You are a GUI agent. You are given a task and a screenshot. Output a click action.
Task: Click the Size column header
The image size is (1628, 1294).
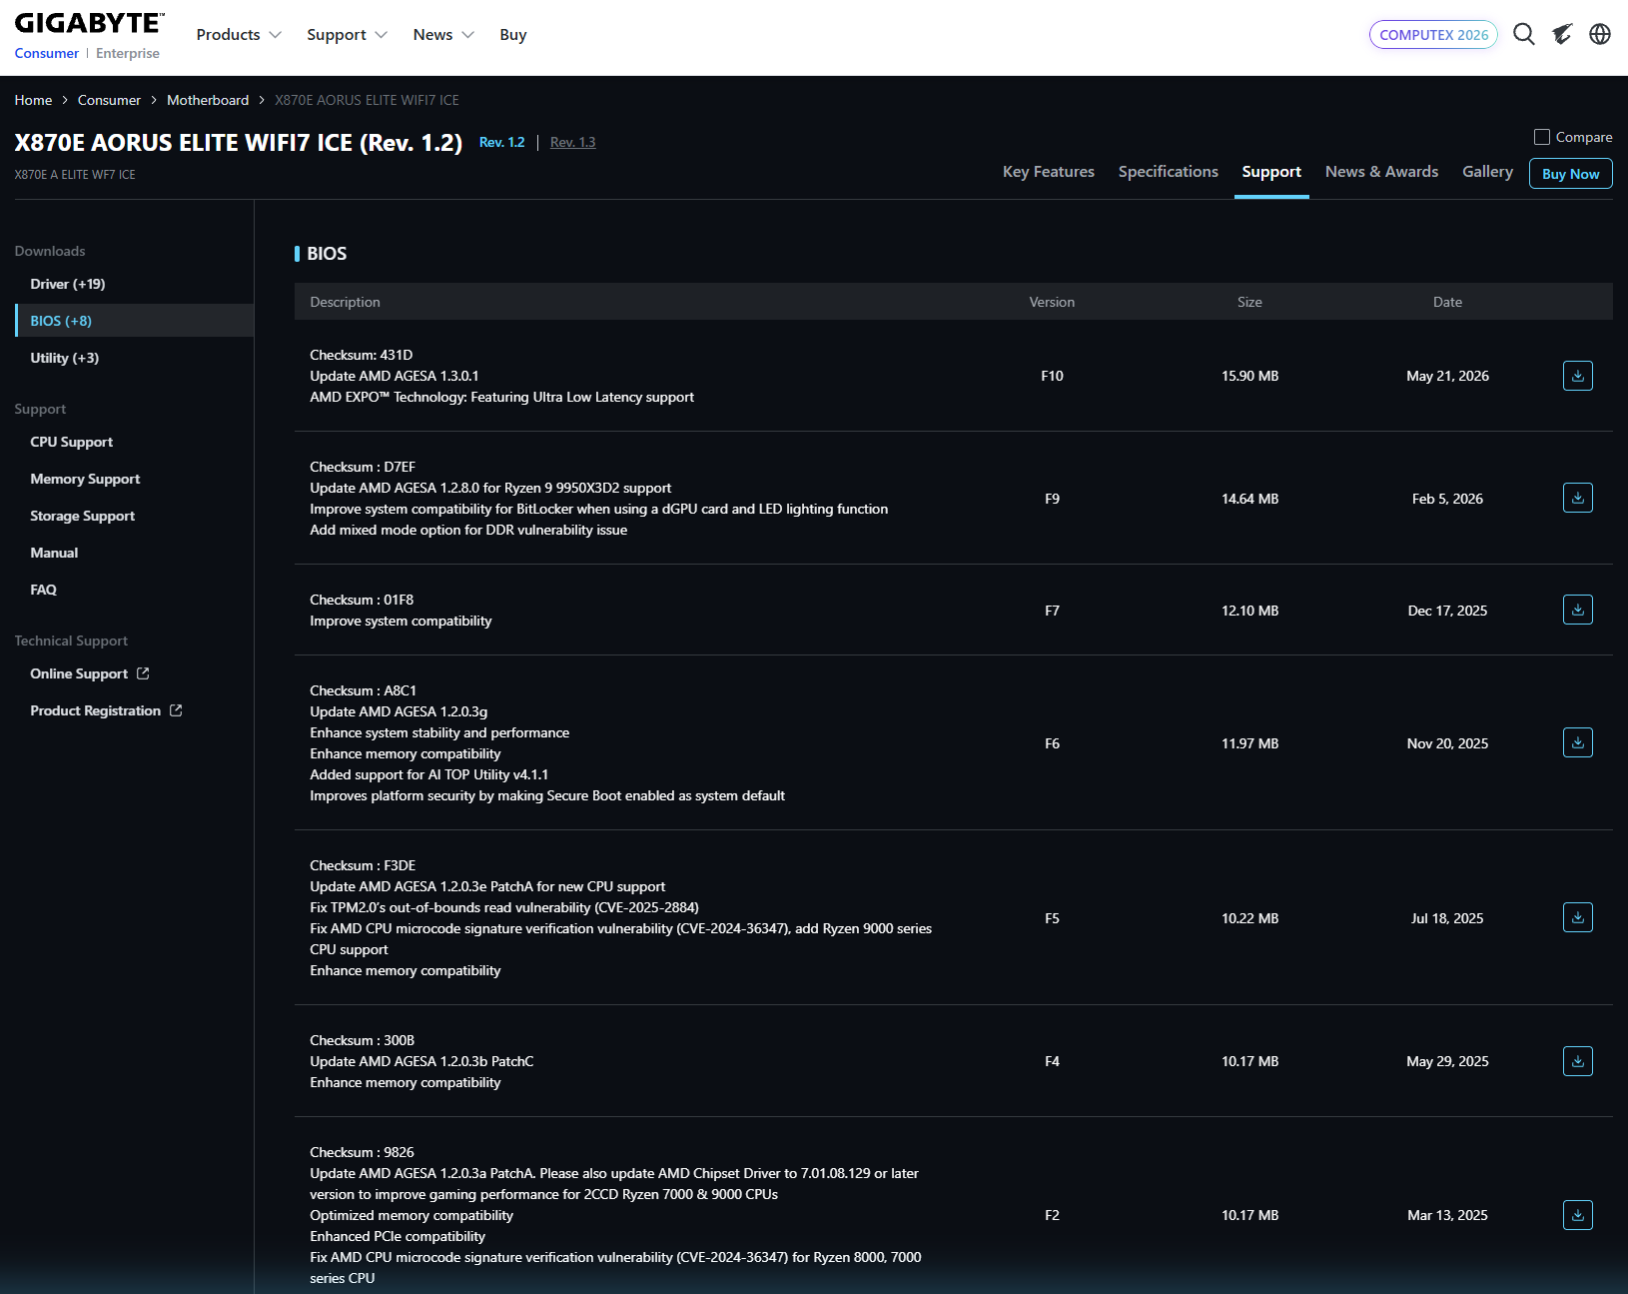click(x=1249, y=302)
